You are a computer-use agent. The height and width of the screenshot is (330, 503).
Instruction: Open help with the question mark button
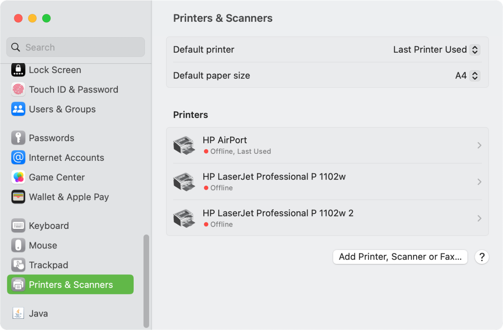pos(482,257)
